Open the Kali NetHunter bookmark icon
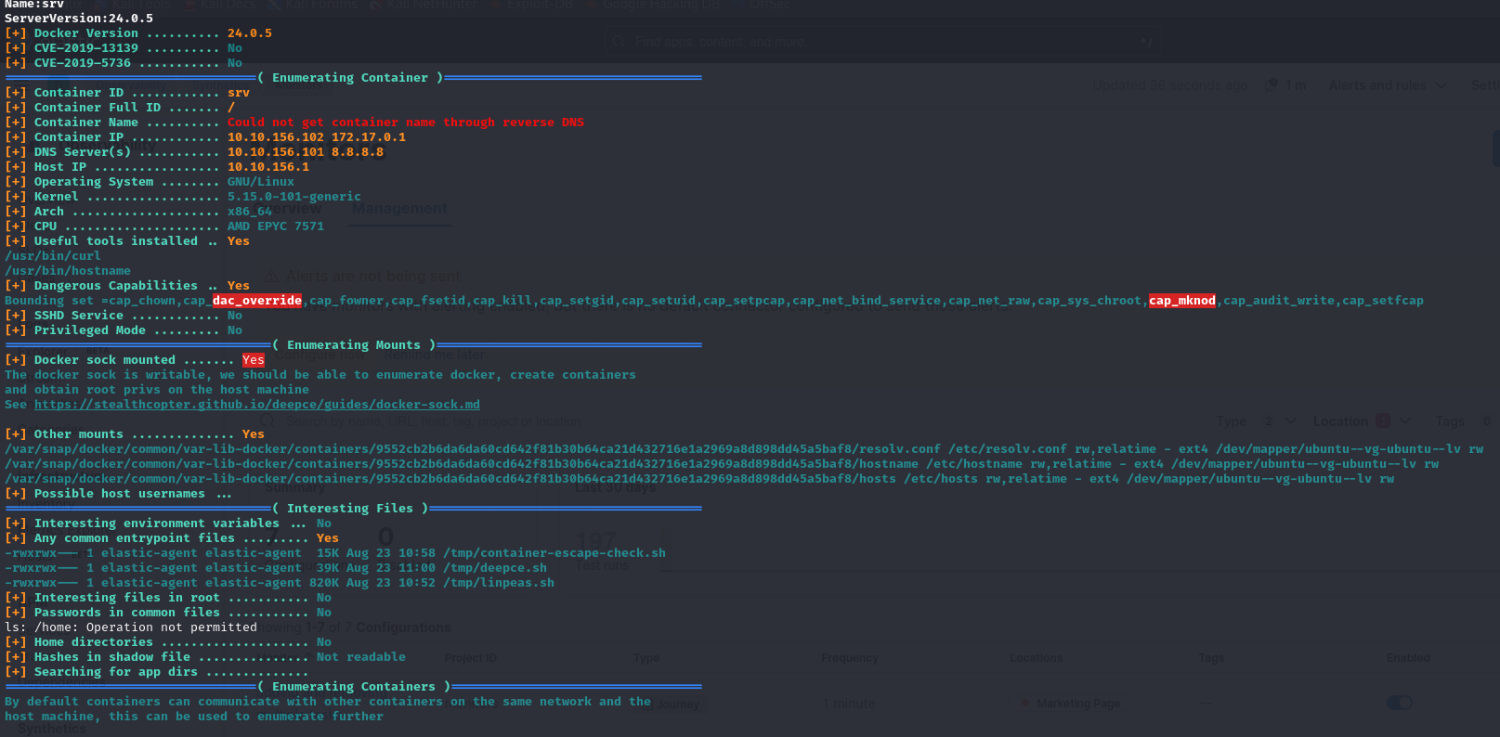This screenshot has width=1500, height=737. coord(376,5)
